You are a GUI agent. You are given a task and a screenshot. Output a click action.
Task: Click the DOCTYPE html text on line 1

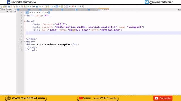(38, 13)
